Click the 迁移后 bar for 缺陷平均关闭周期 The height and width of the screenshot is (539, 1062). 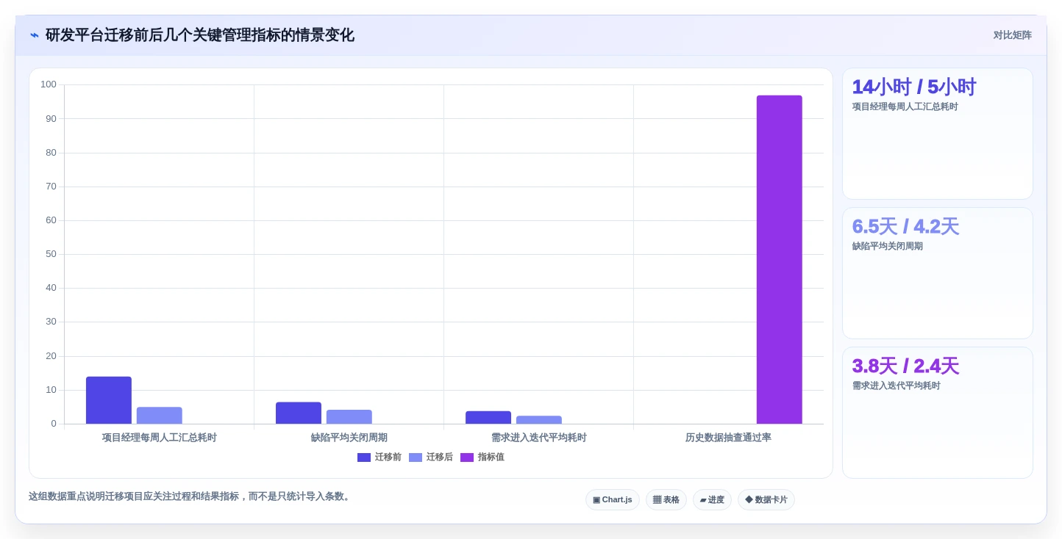coord(349,417)
